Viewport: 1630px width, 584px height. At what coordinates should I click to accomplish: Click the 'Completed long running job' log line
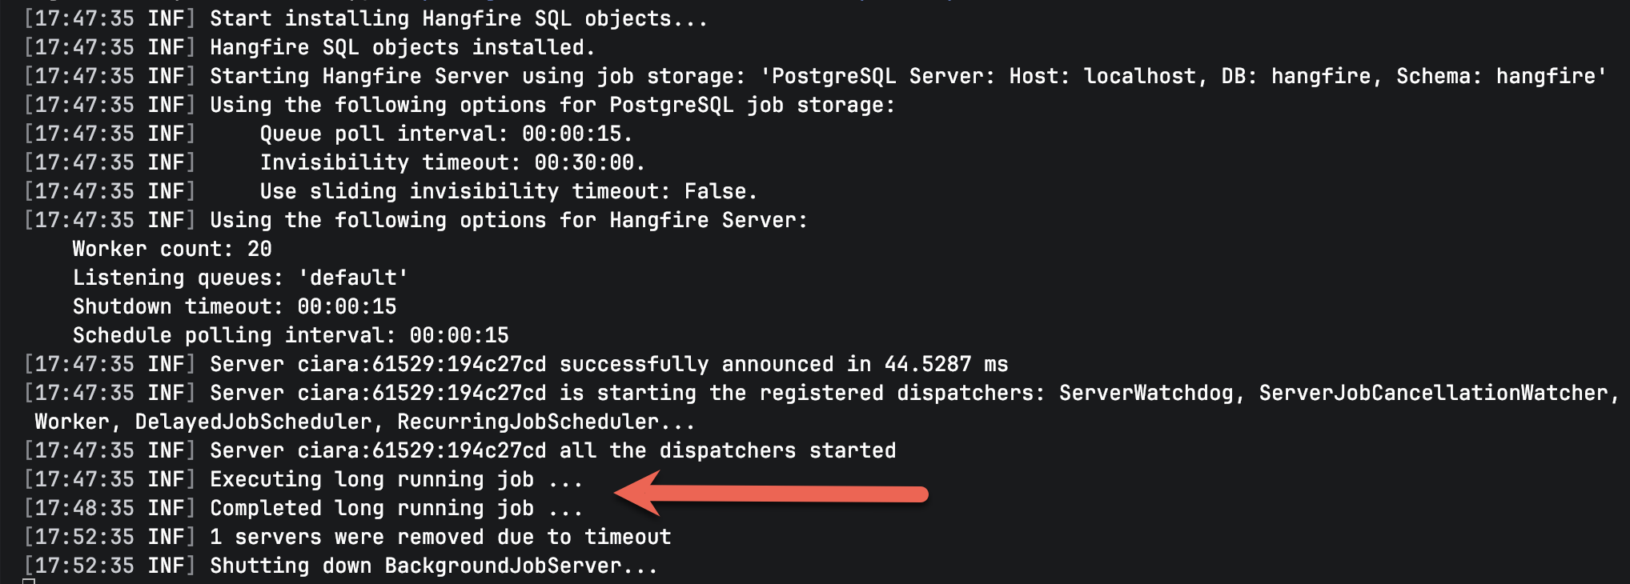pos(395,508)
